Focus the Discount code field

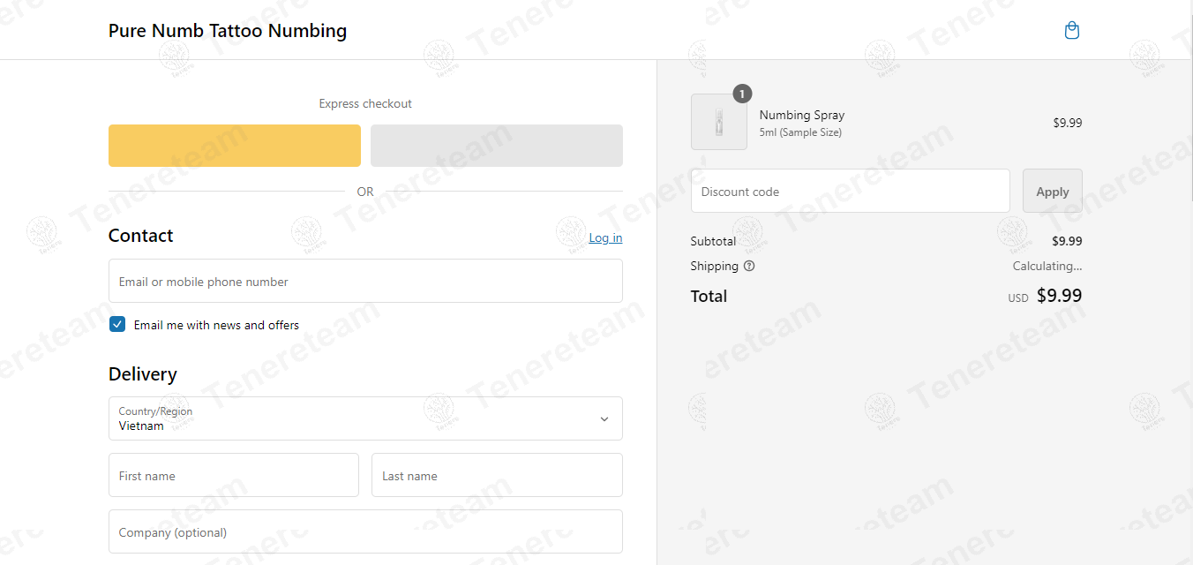tap(851, 191)
